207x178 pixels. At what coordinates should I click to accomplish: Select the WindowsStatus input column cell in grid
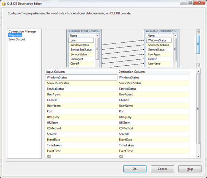pyautogui.click(x=81, y=78)
